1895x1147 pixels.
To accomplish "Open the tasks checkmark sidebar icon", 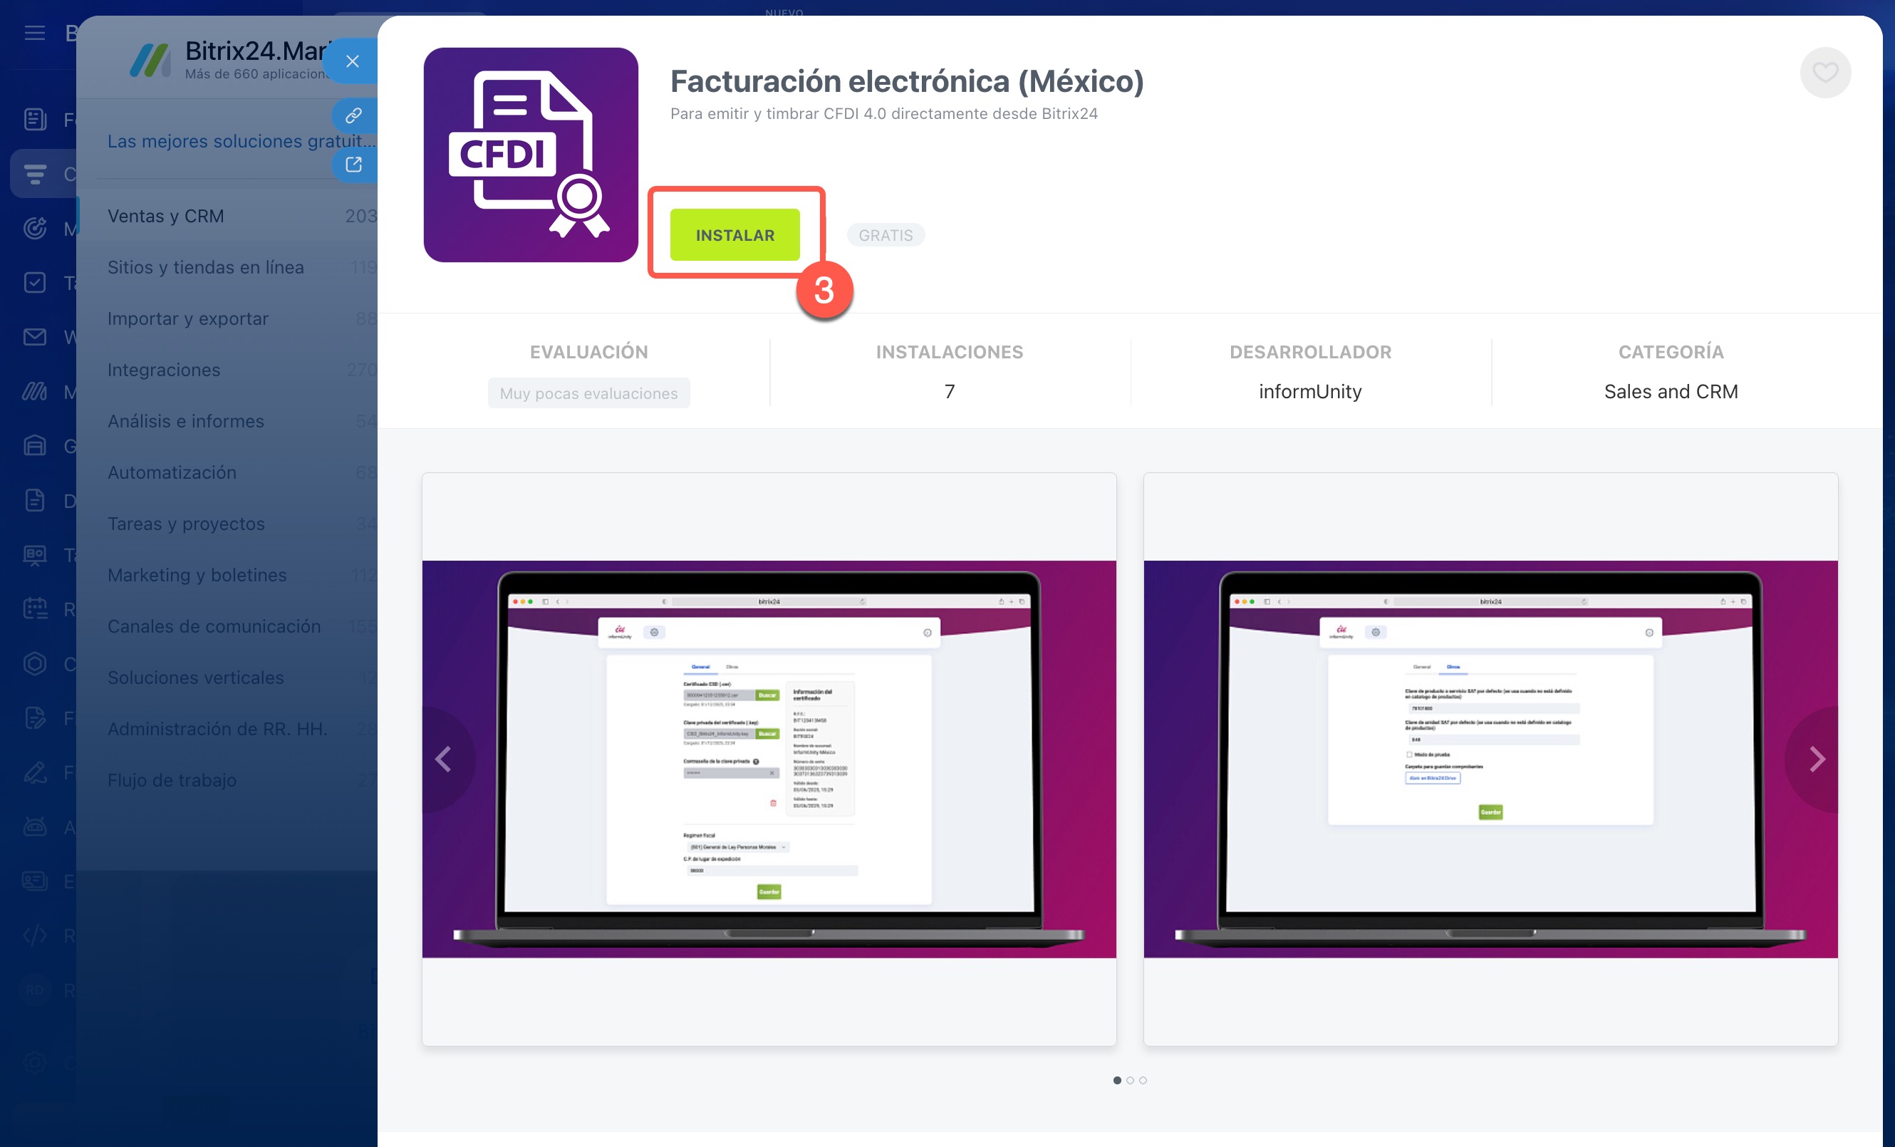I will [35, 282].
